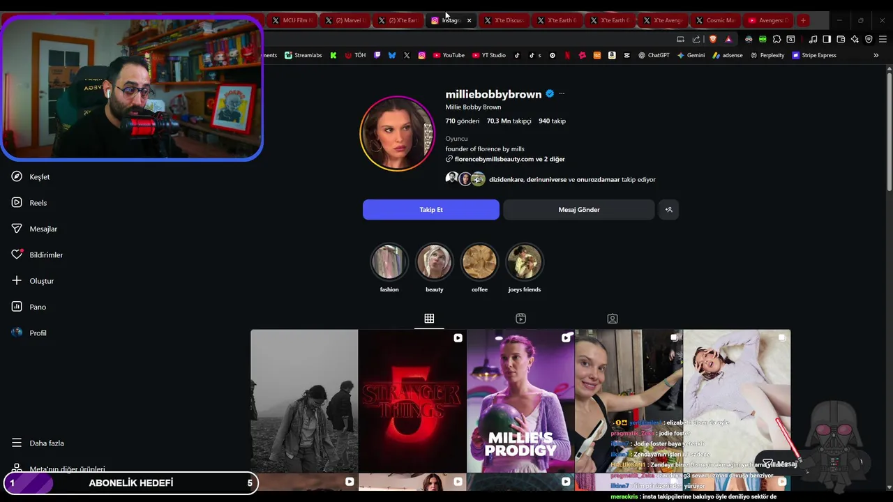Image resolution: width=893 pixels, height=502 pixels.
Task: Open the 940 takip following list
Action: tap(552, 121)
